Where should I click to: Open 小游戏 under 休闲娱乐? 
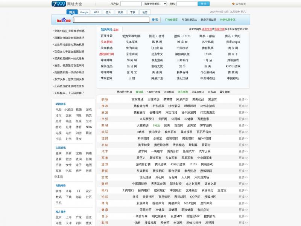click(68, 110)
